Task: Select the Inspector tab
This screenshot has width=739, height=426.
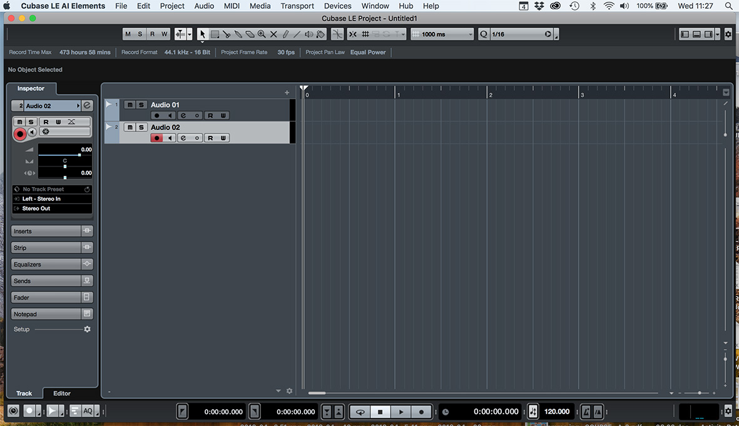Action: [x=31, y=89]
